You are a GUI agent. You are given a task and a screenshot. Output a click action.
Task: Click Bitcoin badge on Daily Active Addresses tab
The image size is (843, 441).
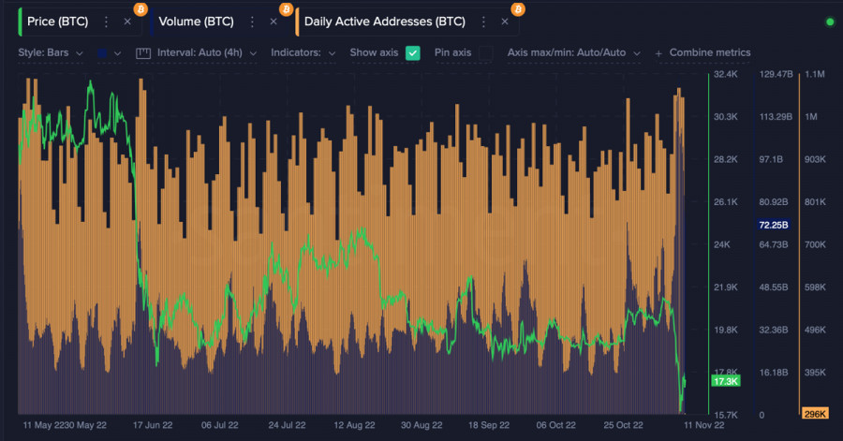pyautogui.click(x=517, y=8)
